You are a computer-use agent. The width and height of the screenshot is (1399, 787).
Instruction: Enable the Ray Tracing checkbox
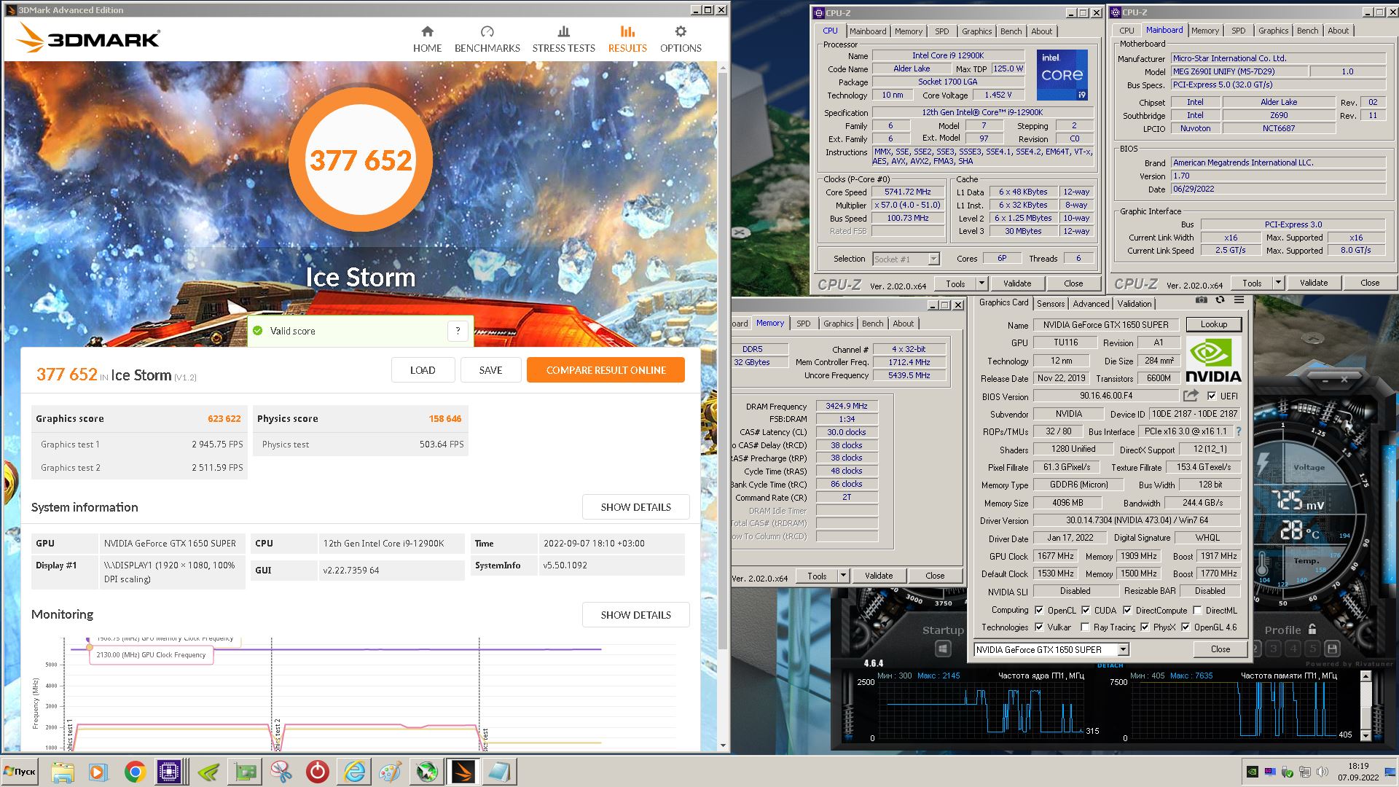point(1085,627)
